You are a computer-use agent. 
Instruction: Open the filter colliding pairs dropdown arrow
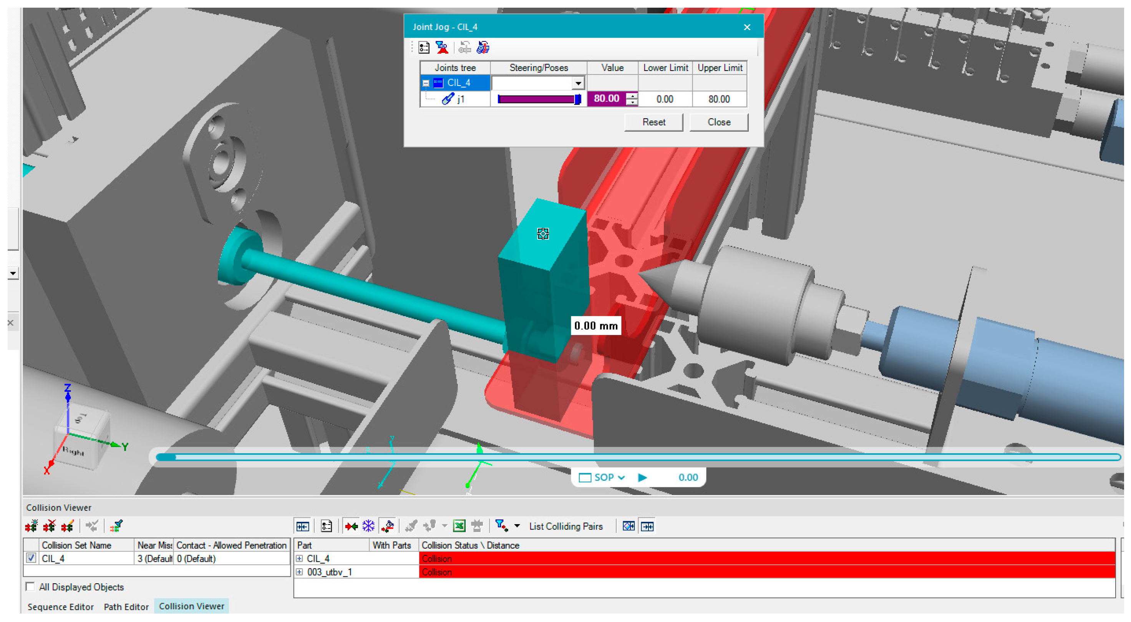pyautogui.click(x=517, y=526)
